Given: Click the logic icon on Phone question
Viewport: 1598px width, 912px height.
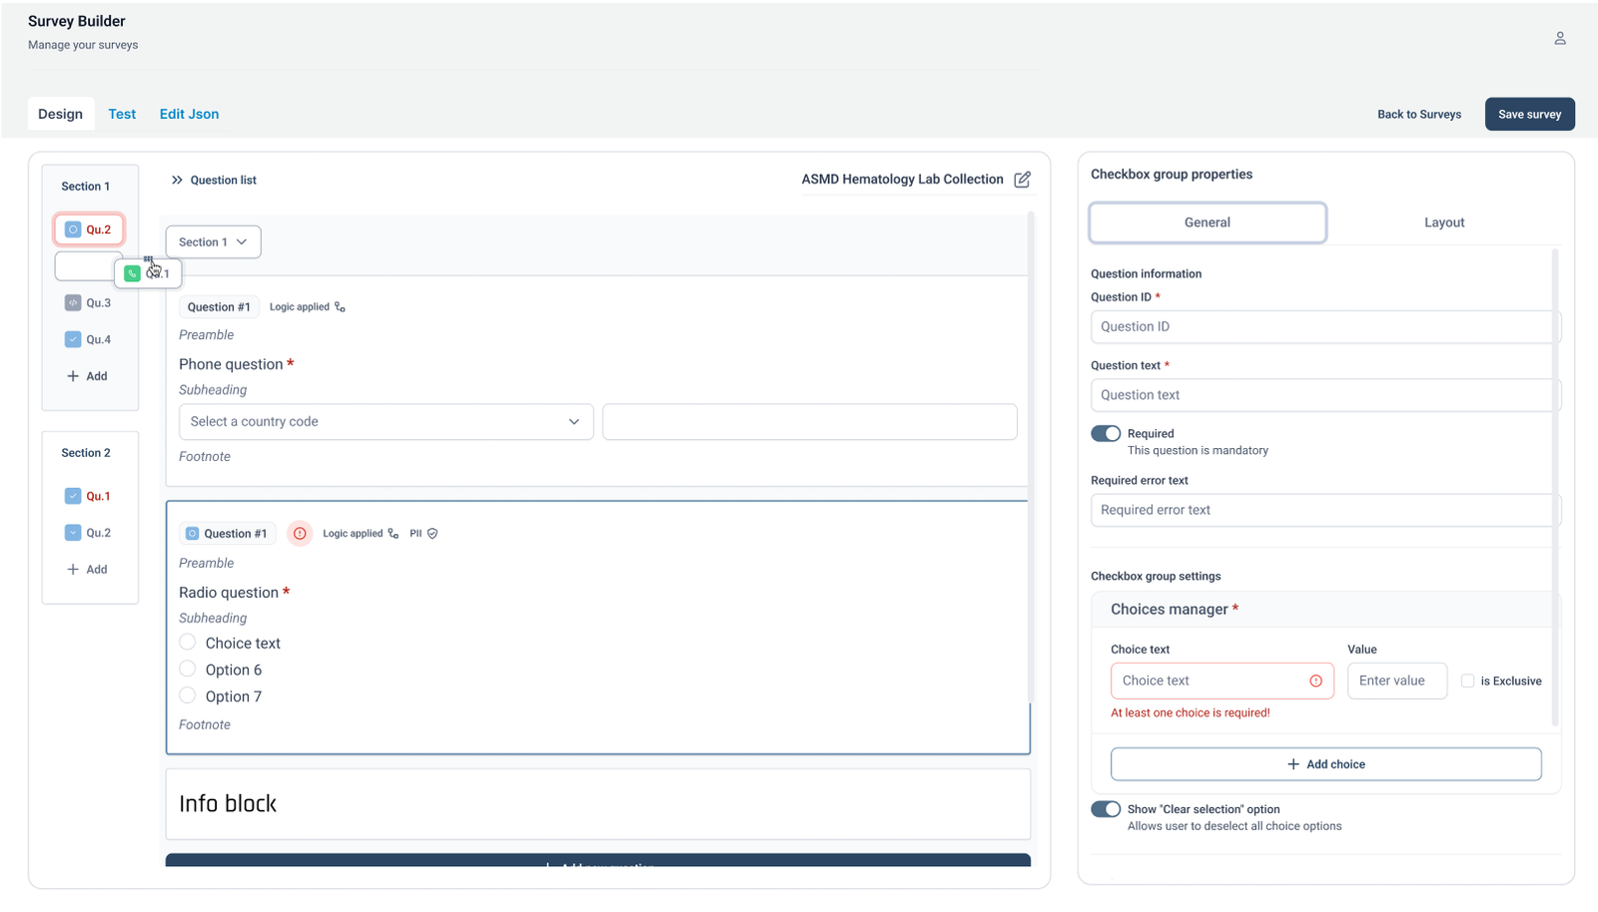Looking at the screenshot, I should [340, 307].
